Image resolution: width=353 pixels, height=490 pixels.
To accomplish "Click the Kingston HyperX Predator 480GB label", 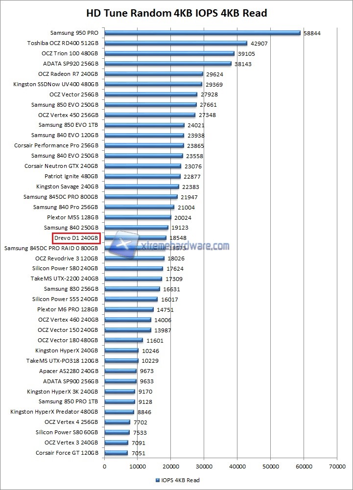I will tap(54, 412).
